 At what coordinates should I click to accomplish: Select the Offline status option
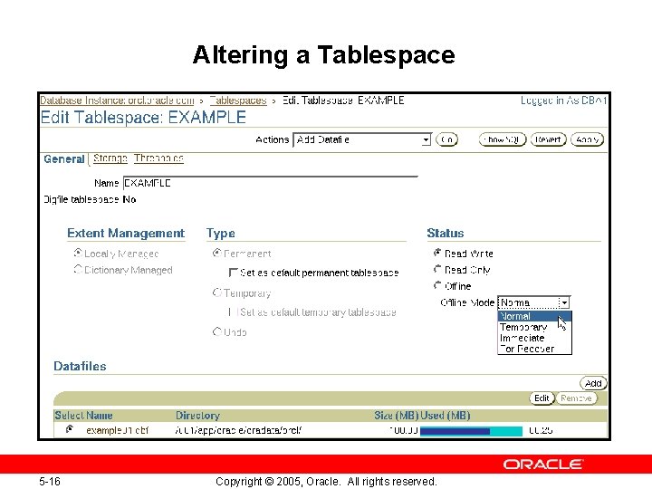point(437,285)
